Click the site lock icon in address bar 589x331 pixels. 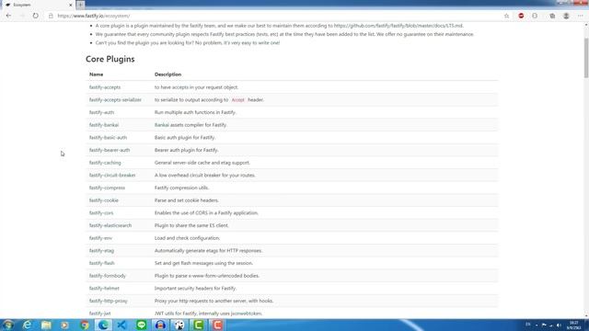[51, 16]
